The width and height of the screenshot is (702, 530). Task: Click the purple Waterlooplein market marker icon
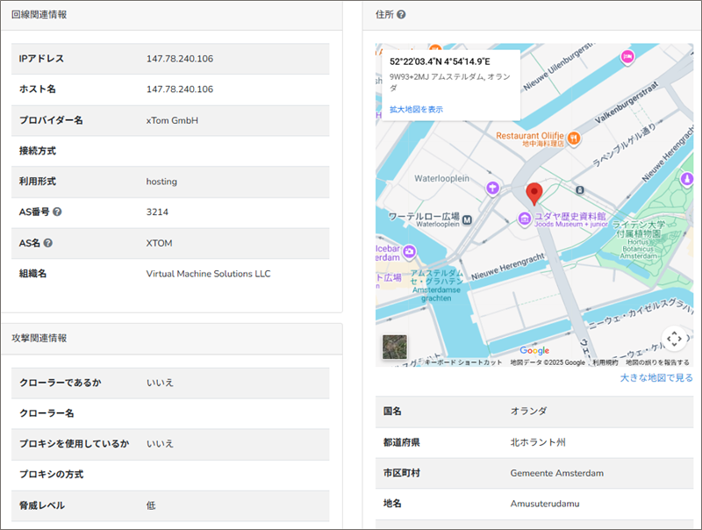coord(494,186)
